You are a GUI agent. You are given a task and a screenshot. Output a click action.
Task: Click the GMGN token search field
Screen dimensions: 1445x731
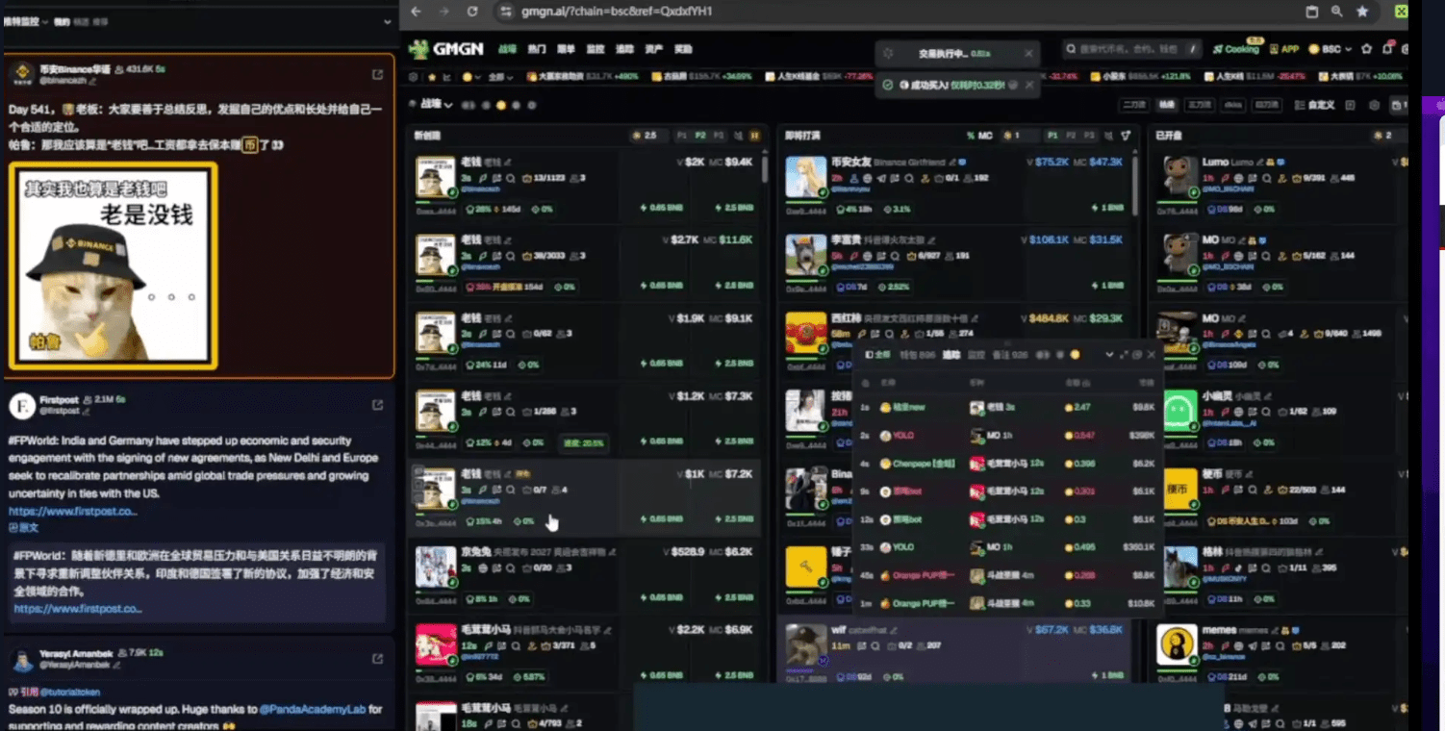click(x=1131, y=48)
